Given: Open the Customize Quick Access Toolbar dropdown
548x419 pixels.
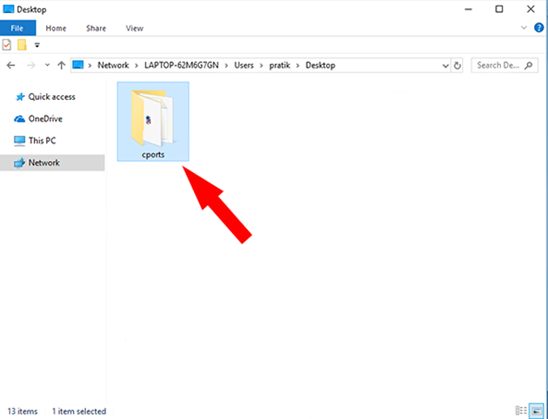Looking at the screenshot, I should coord(37,45).
